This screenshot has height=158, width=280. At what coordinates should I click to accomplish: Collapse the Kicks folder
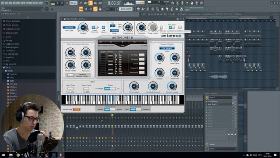12,81
